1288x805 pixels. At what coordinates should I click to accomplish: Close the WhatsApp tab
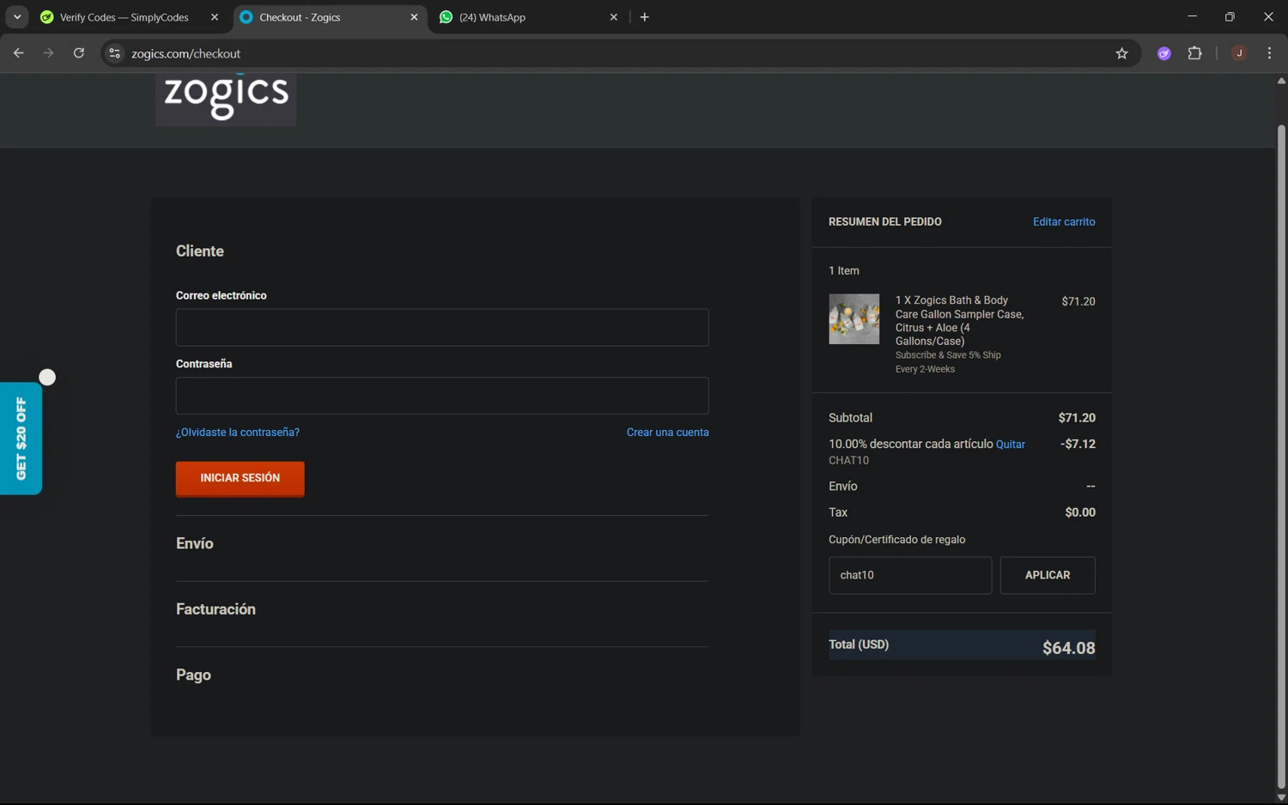[x=614, y=17]
